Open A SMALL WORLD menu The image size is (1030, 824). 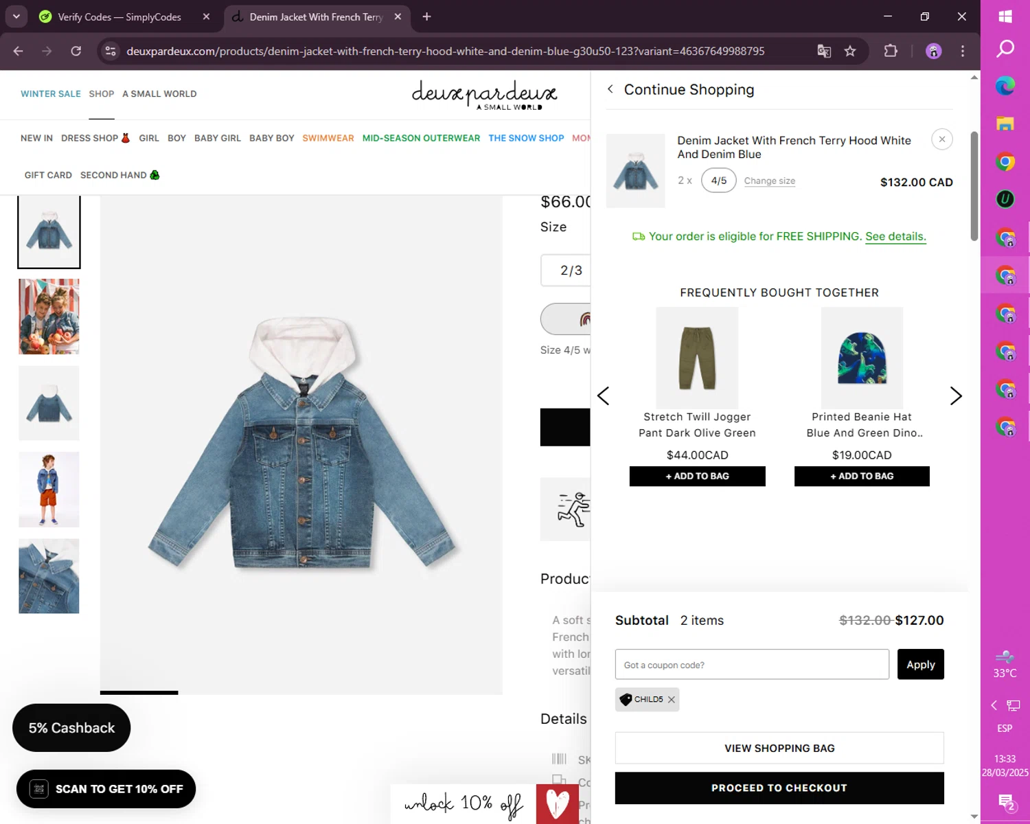pos(159,94)
